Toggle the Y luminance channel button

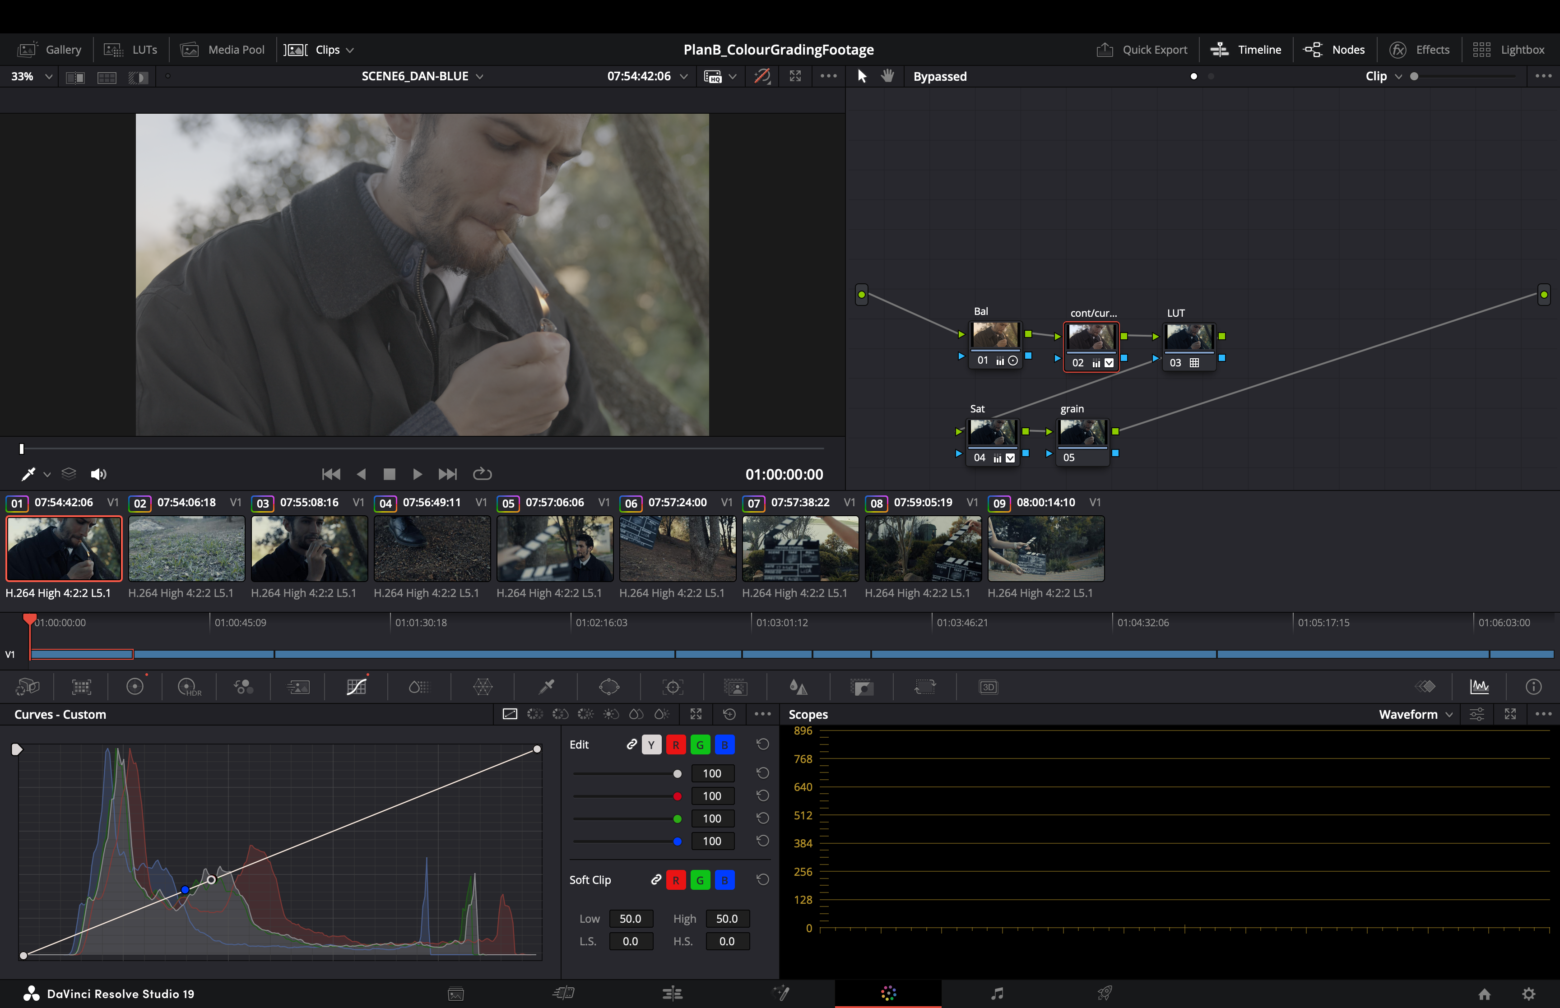tap(651, 745)
